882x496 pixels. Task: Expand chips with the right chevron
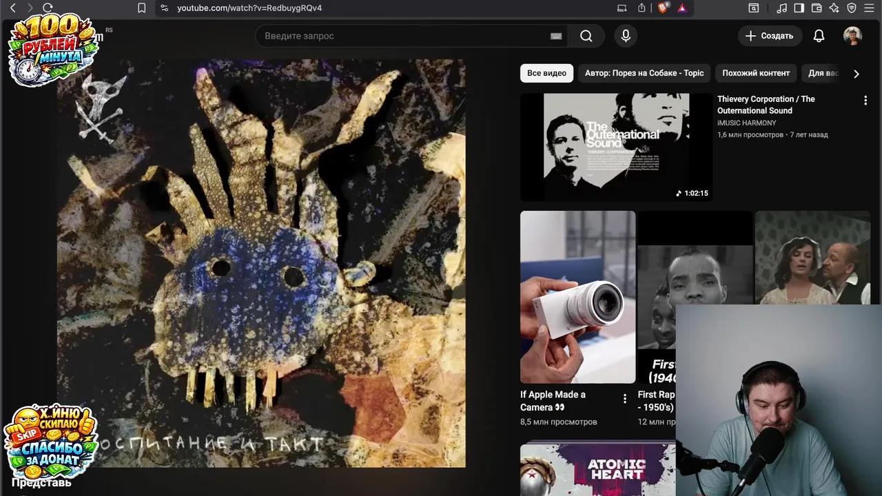857,74
